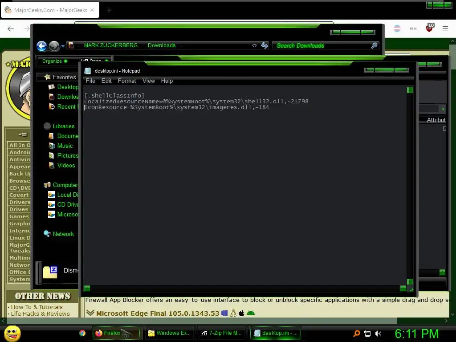Select Downloads in the Explorer address path
Image resolution: width=456 pixels, height=342 pixels.
[x=162, y=45]
